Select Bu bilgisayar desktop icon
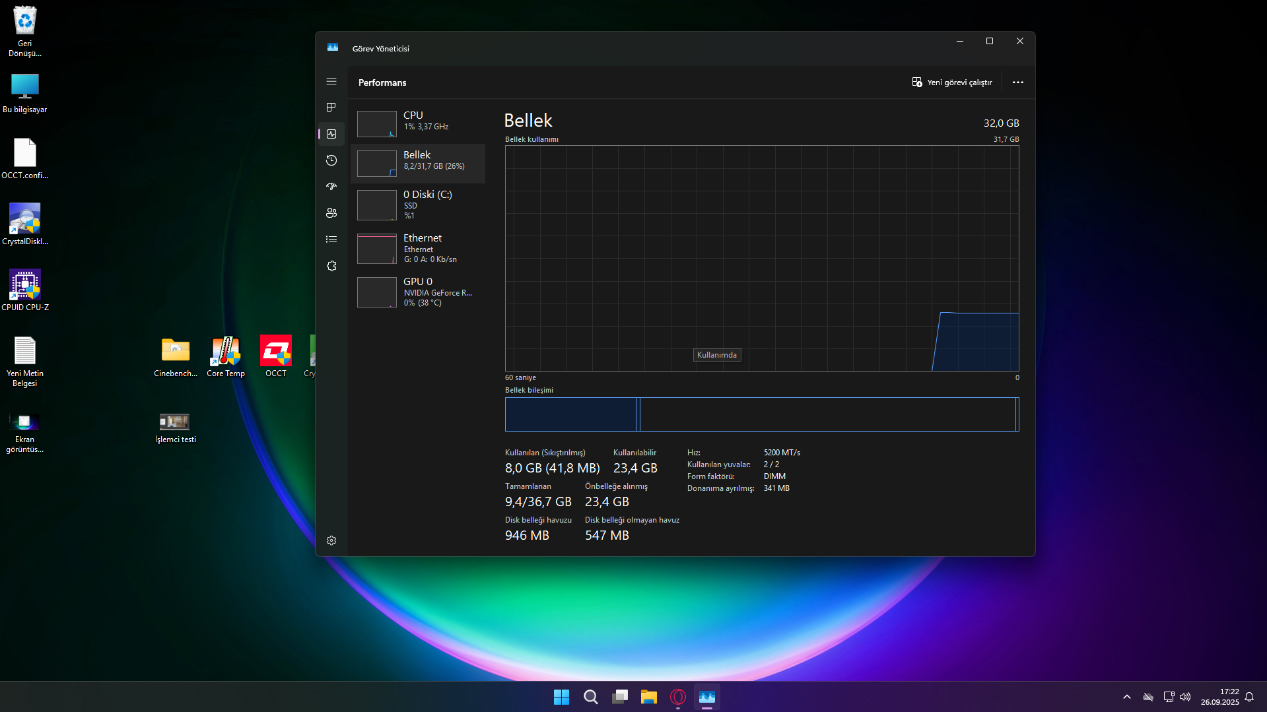 [x=25, y=92]
